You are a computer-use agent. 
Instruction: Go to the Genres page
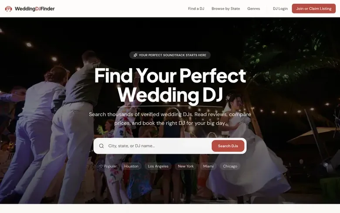(x=254, y=9)
